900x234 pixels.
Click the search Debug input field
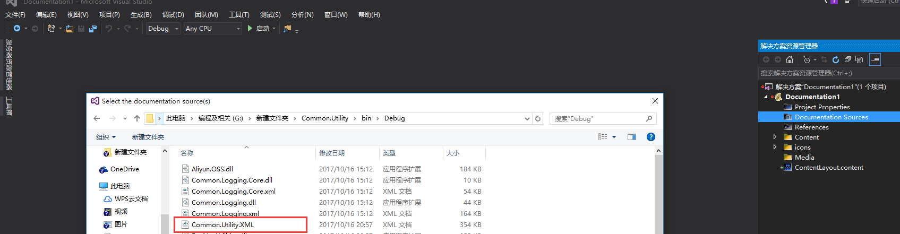[603, 118]
